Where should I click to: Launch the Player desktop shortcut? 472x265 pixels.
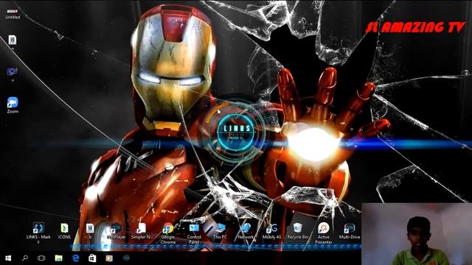(116, 230)
